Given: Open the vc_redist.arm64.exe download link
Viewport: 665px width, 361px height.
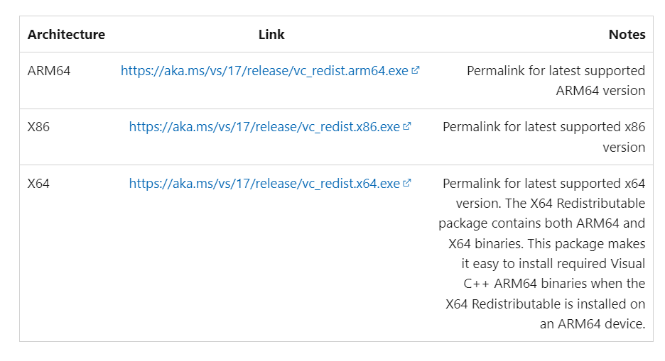Looking at the screenshot, I should coord(264,71).
